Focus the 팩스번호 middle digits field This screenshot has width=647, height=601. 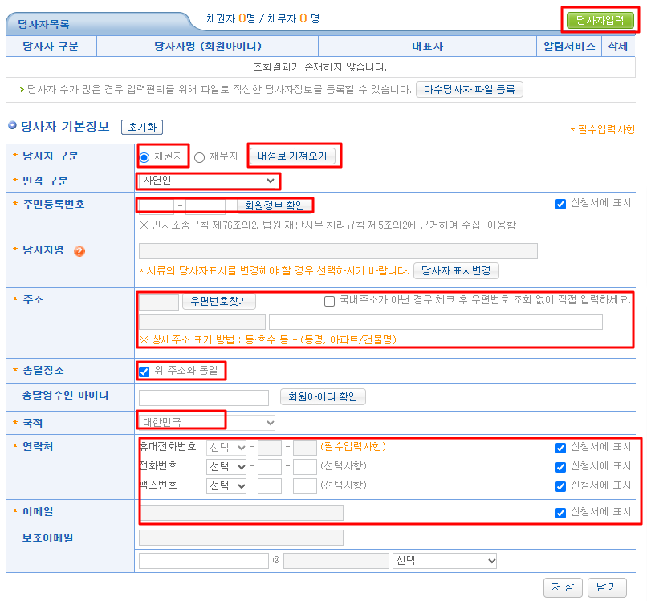pyautogui.click(x=270, y=486)
